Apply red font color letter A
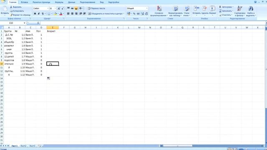This screenshot has height=150, width=267. pyautogui.click(x=61, y=14)
